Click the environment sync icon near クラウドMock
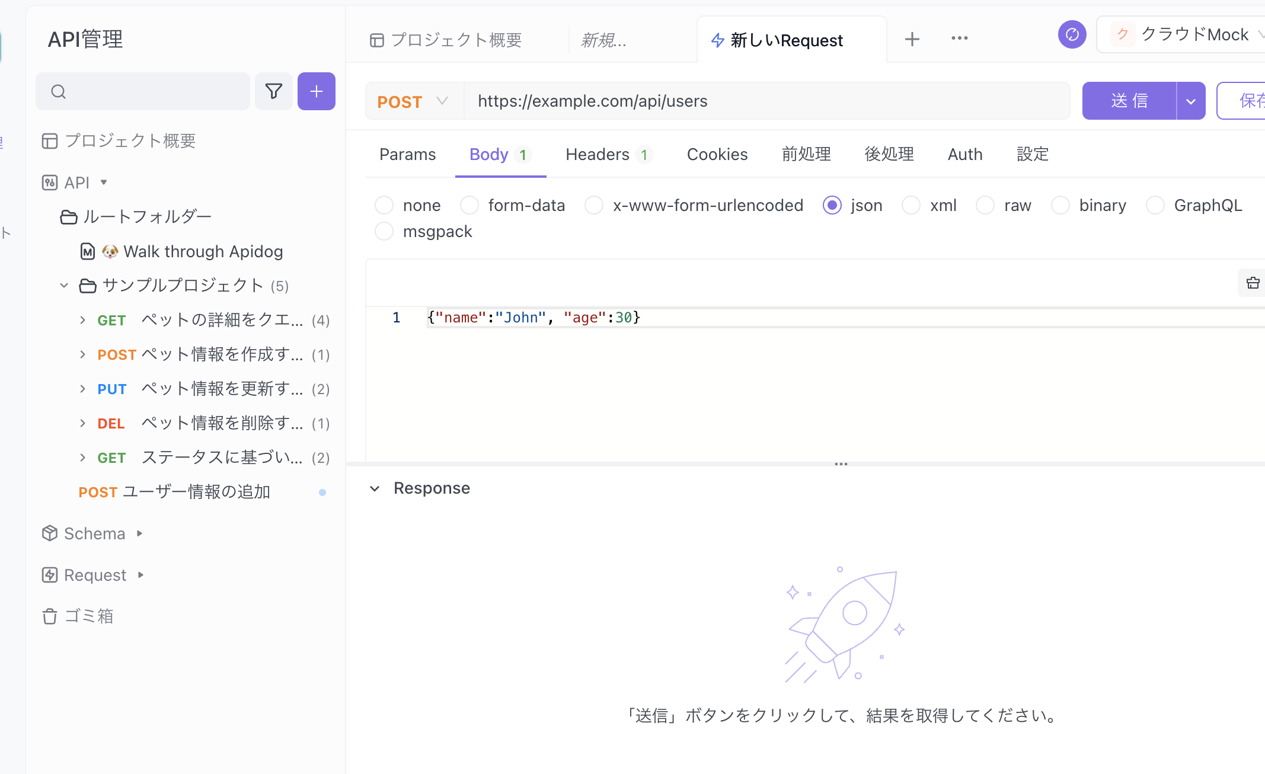The height and width of the screenshot is (774, 1265). (x=1072, y=34)
